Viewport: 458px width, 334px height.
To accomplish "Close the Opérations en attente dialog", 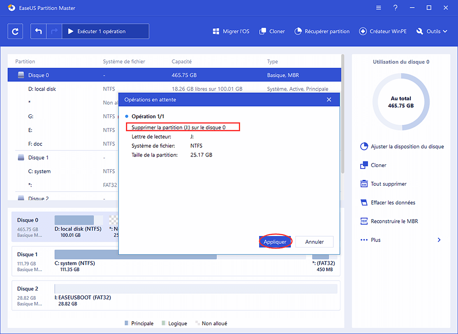I will click(x=329, y=100).
